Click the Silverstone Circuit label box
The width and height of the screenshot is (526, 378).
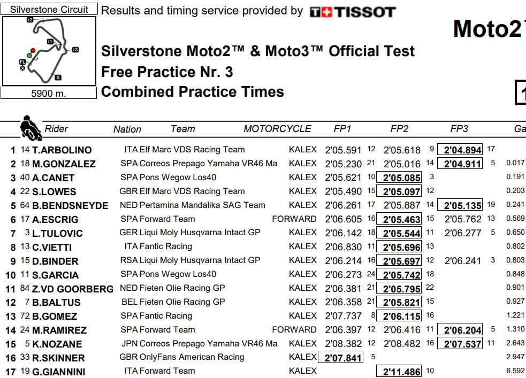pyautogui.click(x=49, y=10)
